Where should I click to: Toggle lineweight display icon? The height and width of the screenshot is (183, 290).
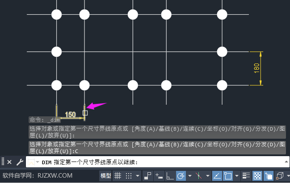[246, 175]
